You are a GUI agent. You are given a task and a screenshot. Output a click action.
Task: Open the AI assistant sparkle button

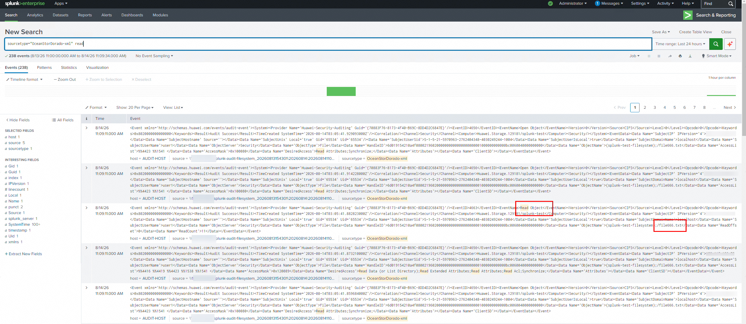[730, 44]
